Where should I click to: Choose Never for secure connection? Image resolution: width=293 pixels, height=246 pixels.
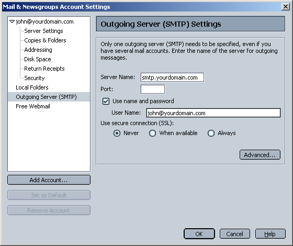pos(117,133)
